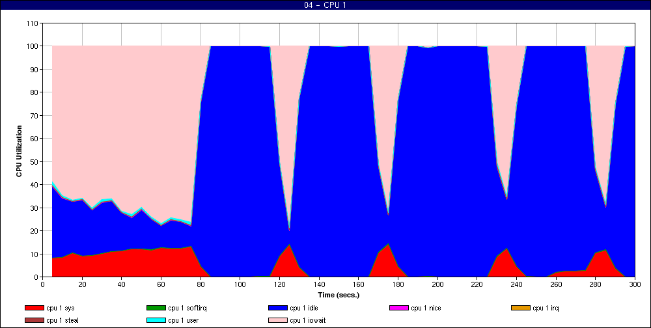
Task: Click the 140 label on the time axis
Action: [x=319, y=284]
